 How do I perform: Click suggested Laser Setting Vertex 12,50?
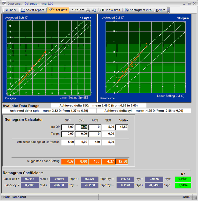pos(122,161)
